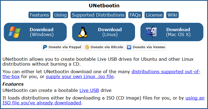Screen dimensions: 208x109
Task: Click the Windows logo icon
Action: [x=14, y=32]
